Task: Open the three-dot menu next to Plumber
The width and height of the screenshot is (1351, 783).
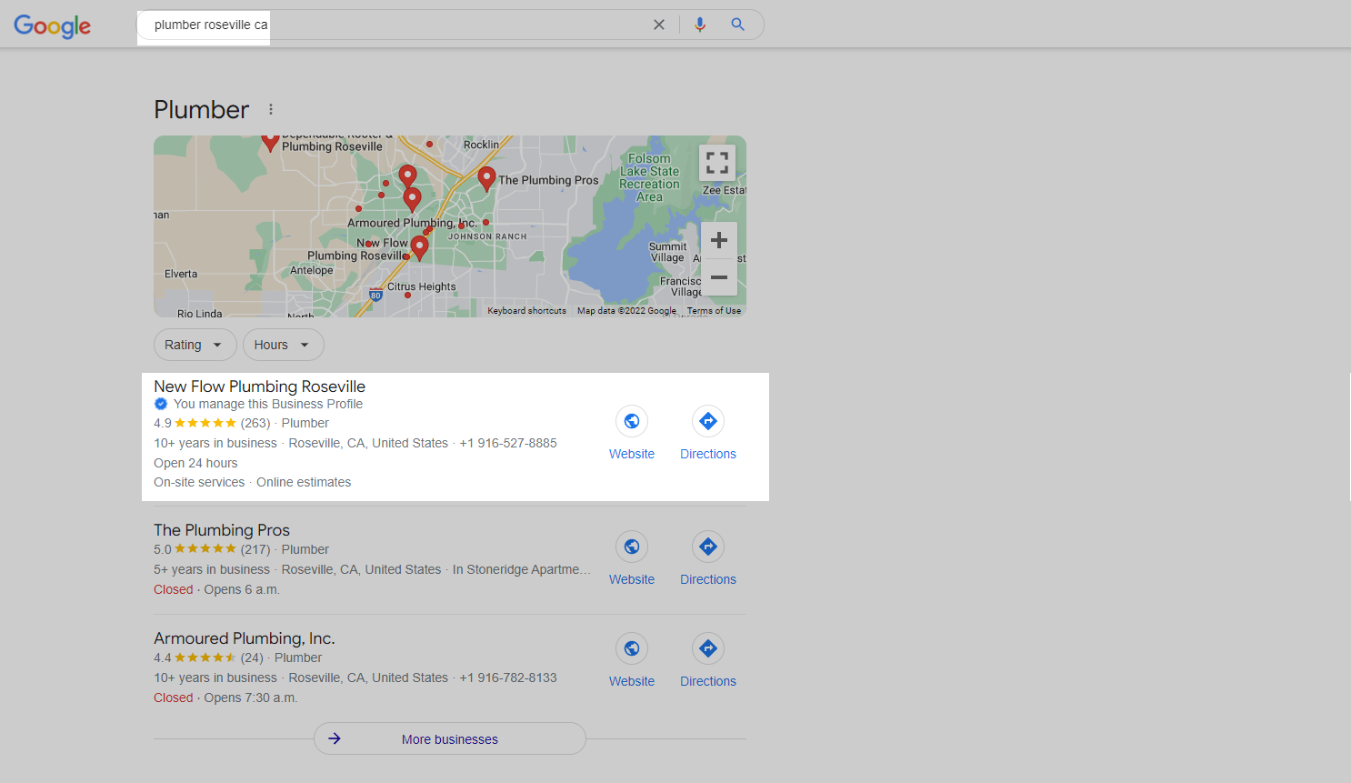Action: click(x=271, y=109)
